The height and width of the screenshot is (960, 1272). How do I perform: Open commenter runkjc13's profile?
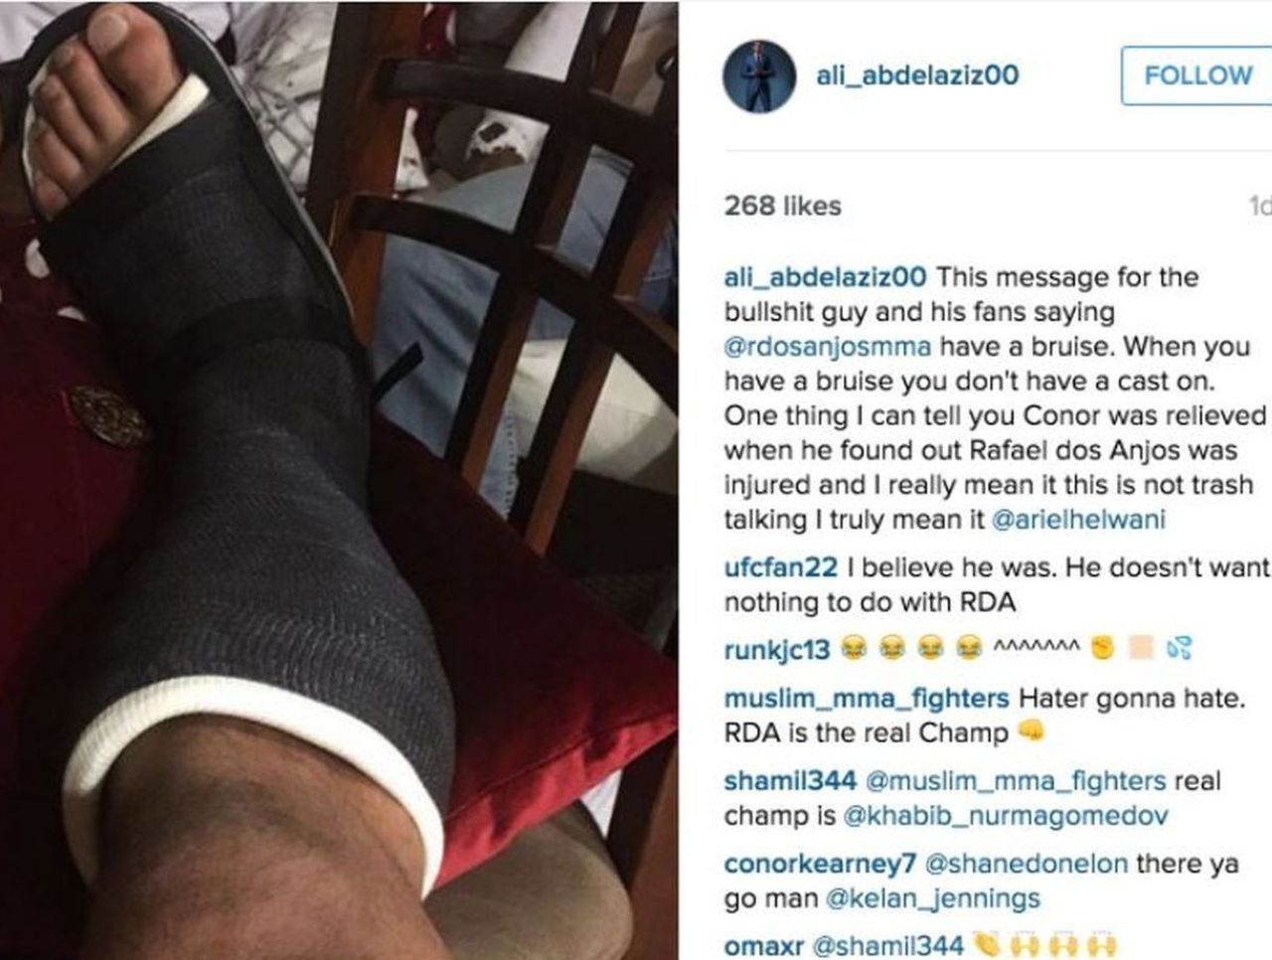(x=777, y=650)
